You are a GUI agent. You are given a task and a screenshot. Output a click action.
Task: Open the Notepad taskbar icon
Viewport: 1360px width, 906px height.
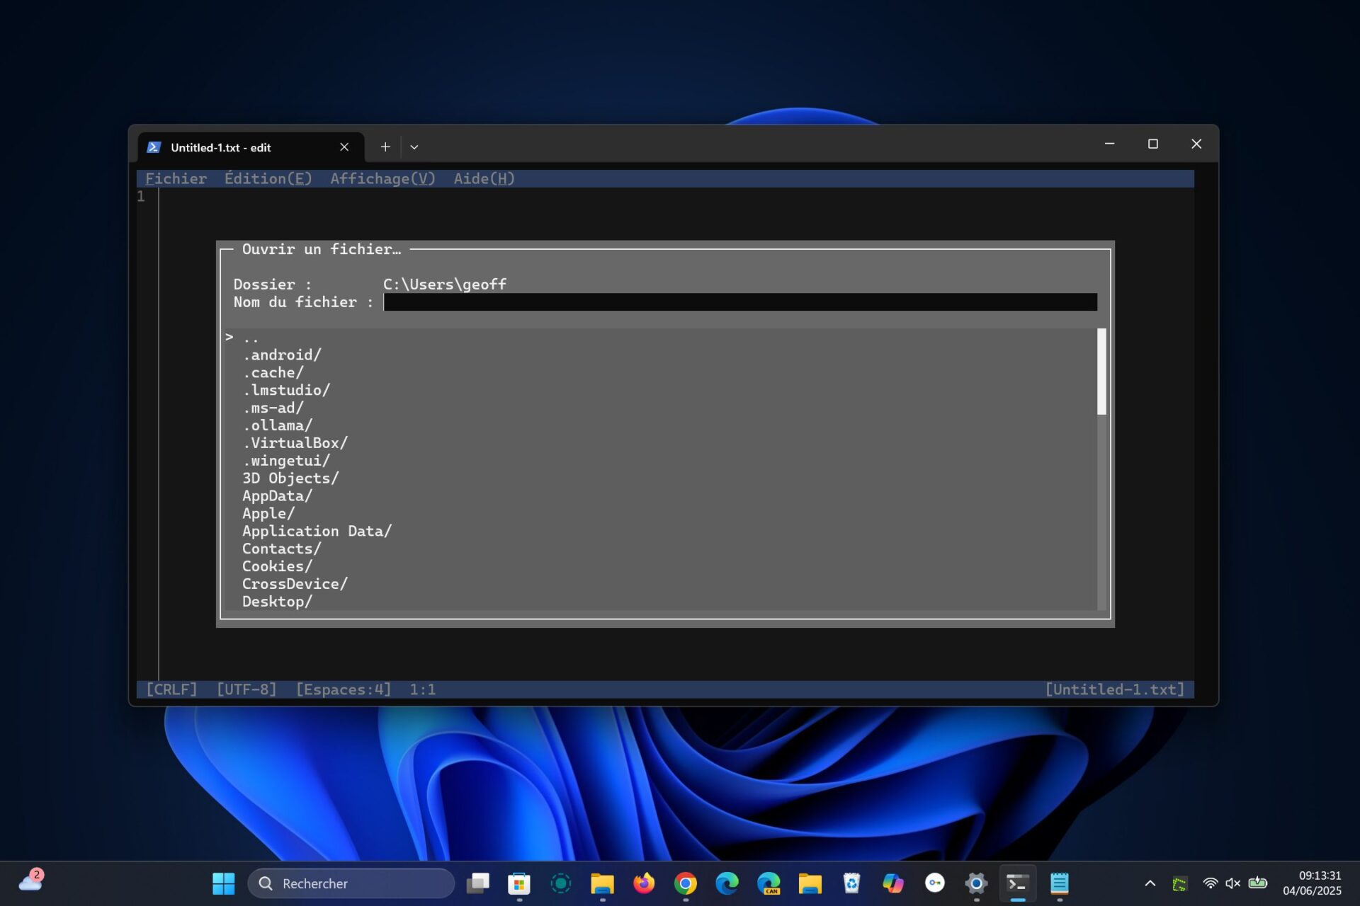tap(1060, 883)
